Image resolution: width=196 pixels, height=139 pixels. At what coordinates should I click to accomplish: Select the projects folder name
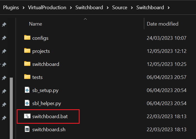(x=41, y=51)
